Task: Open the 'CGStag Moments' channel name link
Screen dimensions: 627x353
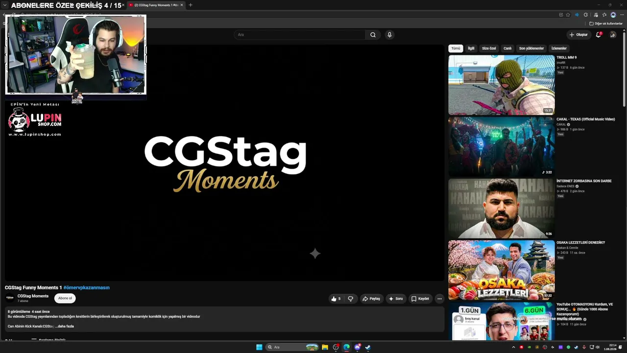Action: (33, 296)
